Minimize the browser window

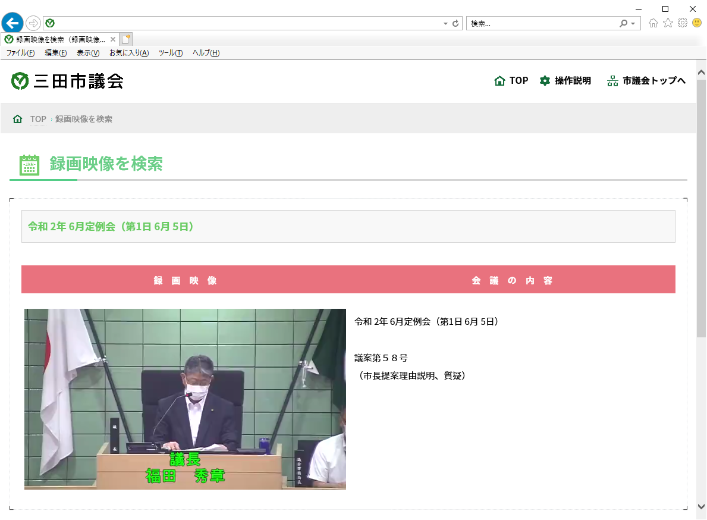(x=639, y=8)
